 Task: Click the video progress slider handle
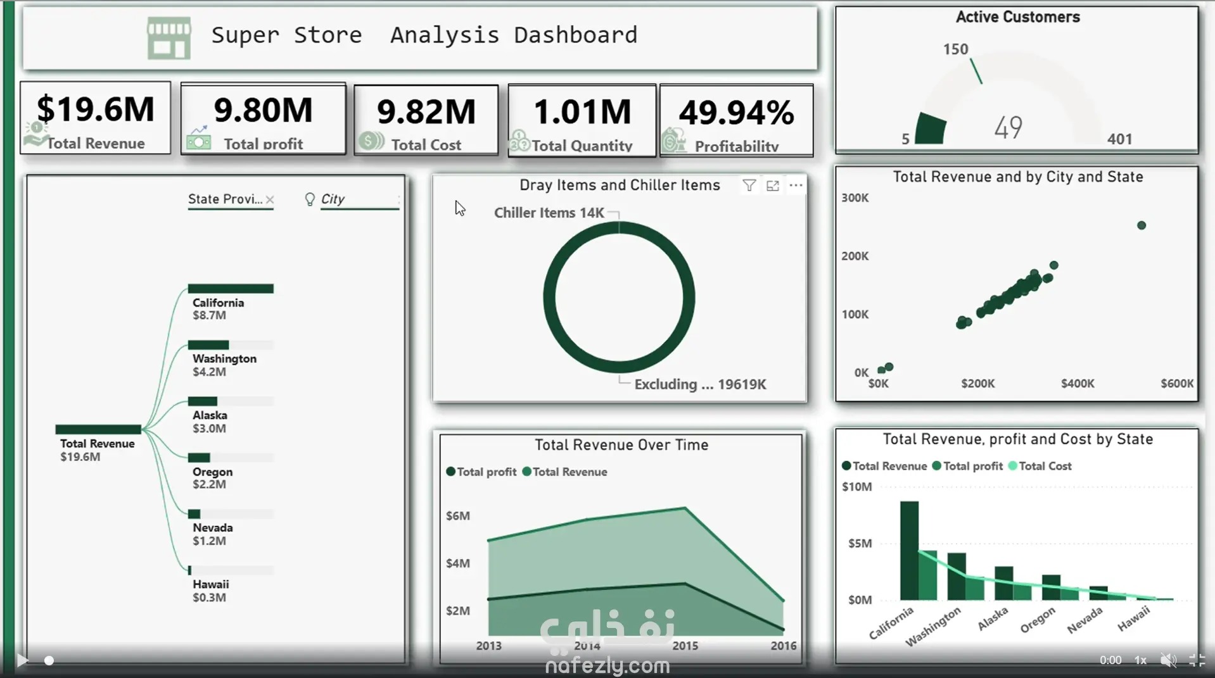pos(49,661)
